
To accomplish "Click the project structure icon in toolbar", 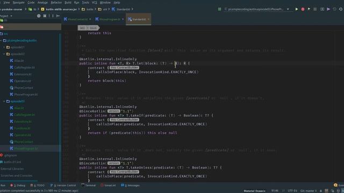I will (322, 9).
